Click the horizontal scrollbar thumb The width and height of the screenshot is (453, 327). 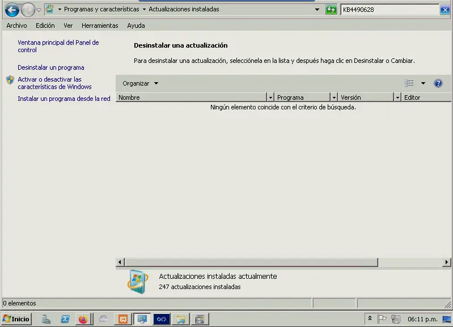[251, 262]
